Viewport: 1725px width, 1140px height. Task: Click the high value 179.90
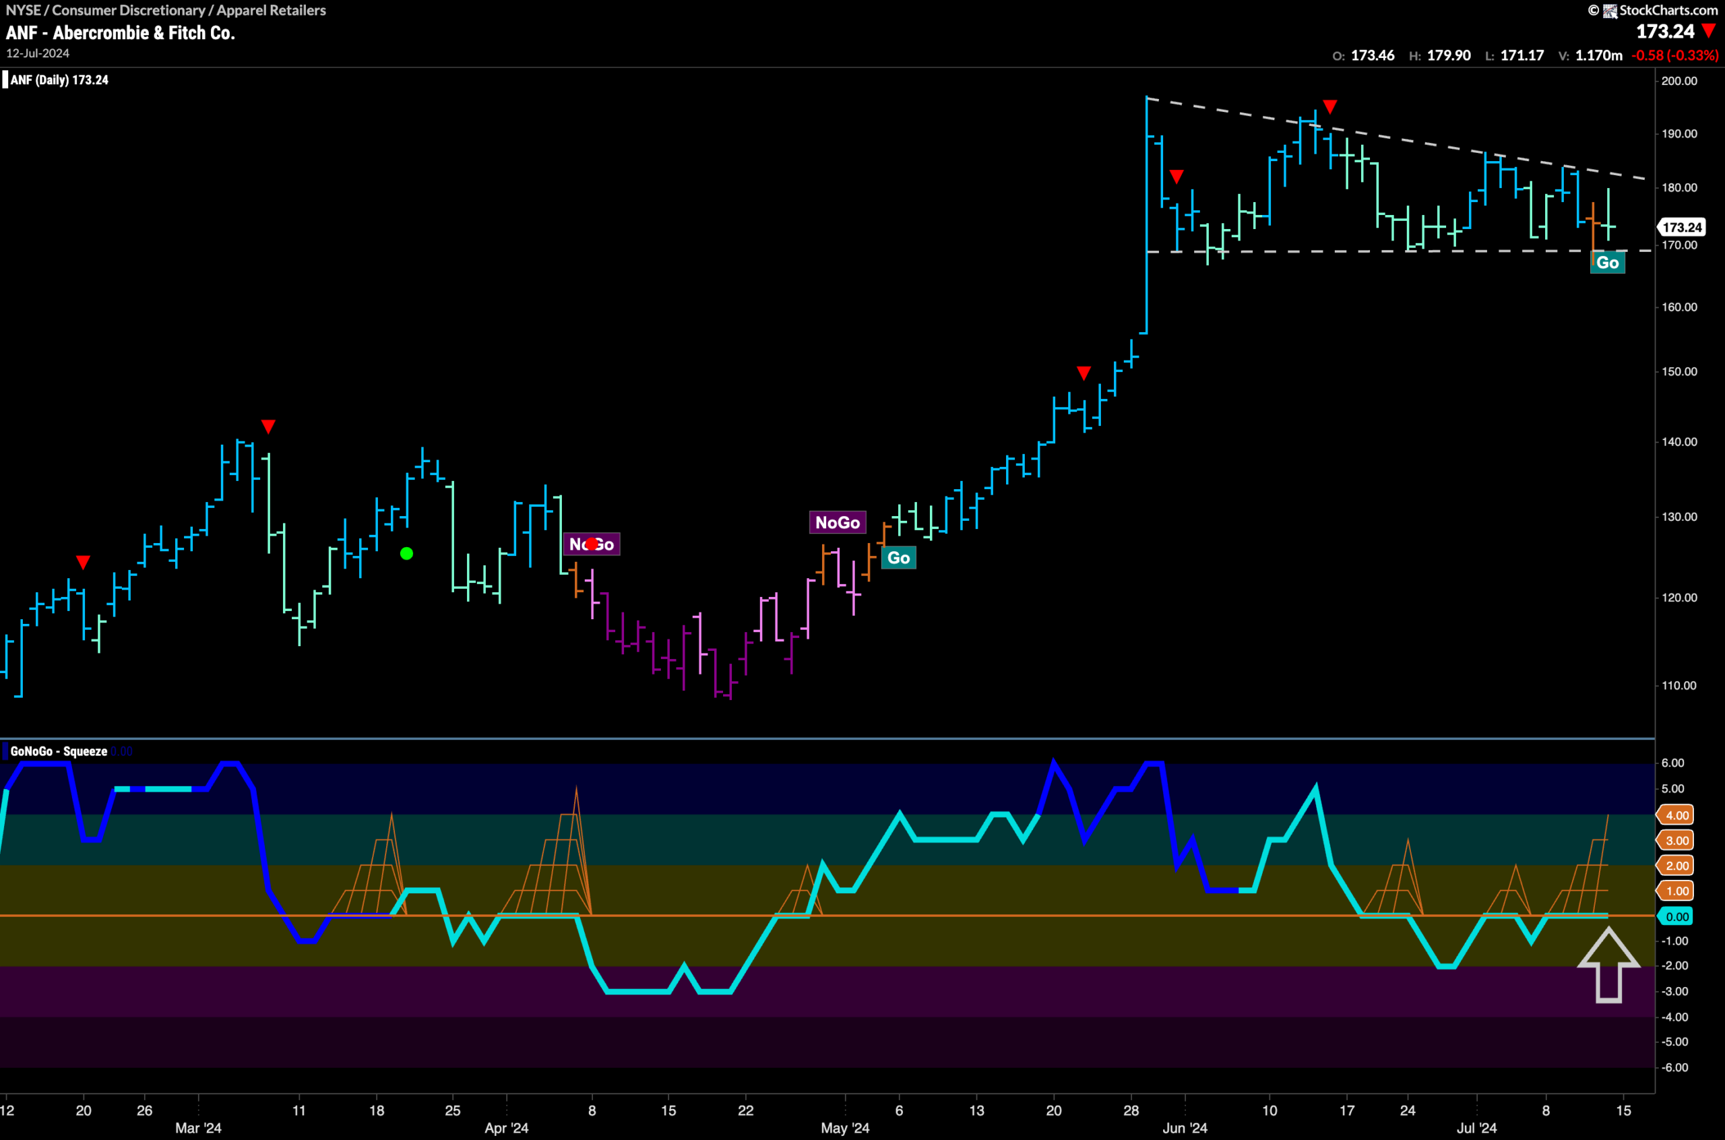click(x=1449, y=55)
